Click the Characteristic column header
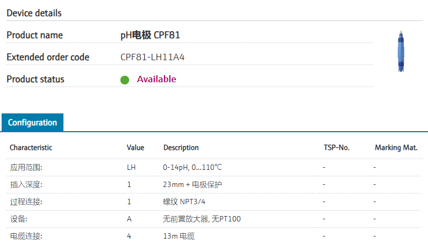The height and width of the screenshot is (251, 428). click(x=31, y=148)
